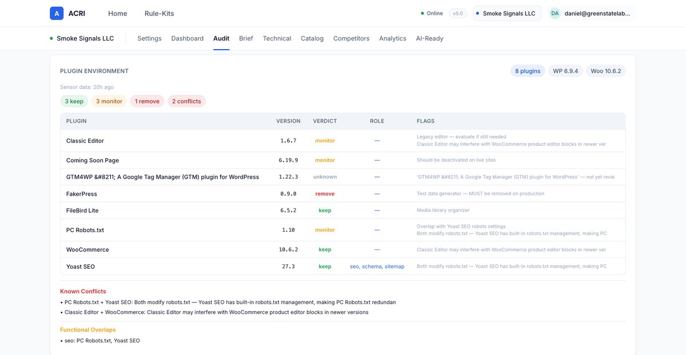686x355 pixels.
Task: Click the Classic Editor + WooCommerce conflict line
Action: tap(214, 312)
